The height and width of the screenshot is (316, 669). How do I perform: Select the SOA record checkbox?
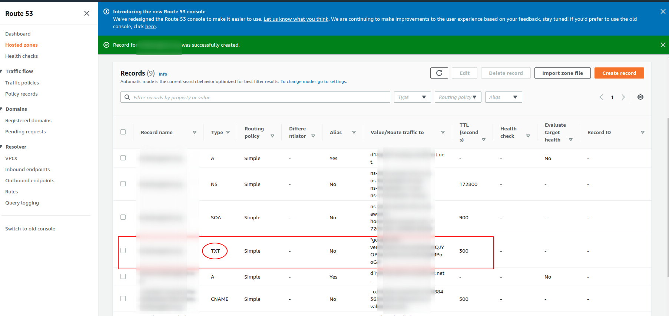123,217
